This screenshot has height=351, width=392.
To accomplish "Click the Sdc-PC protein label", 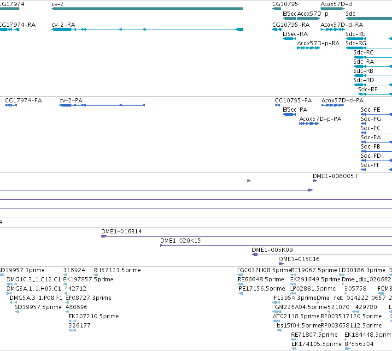I will 370,128.
